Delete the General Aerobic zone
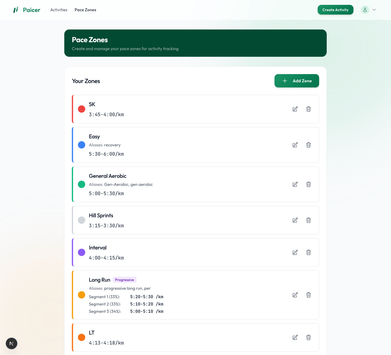Screen dimensions: 391x355 308,185
